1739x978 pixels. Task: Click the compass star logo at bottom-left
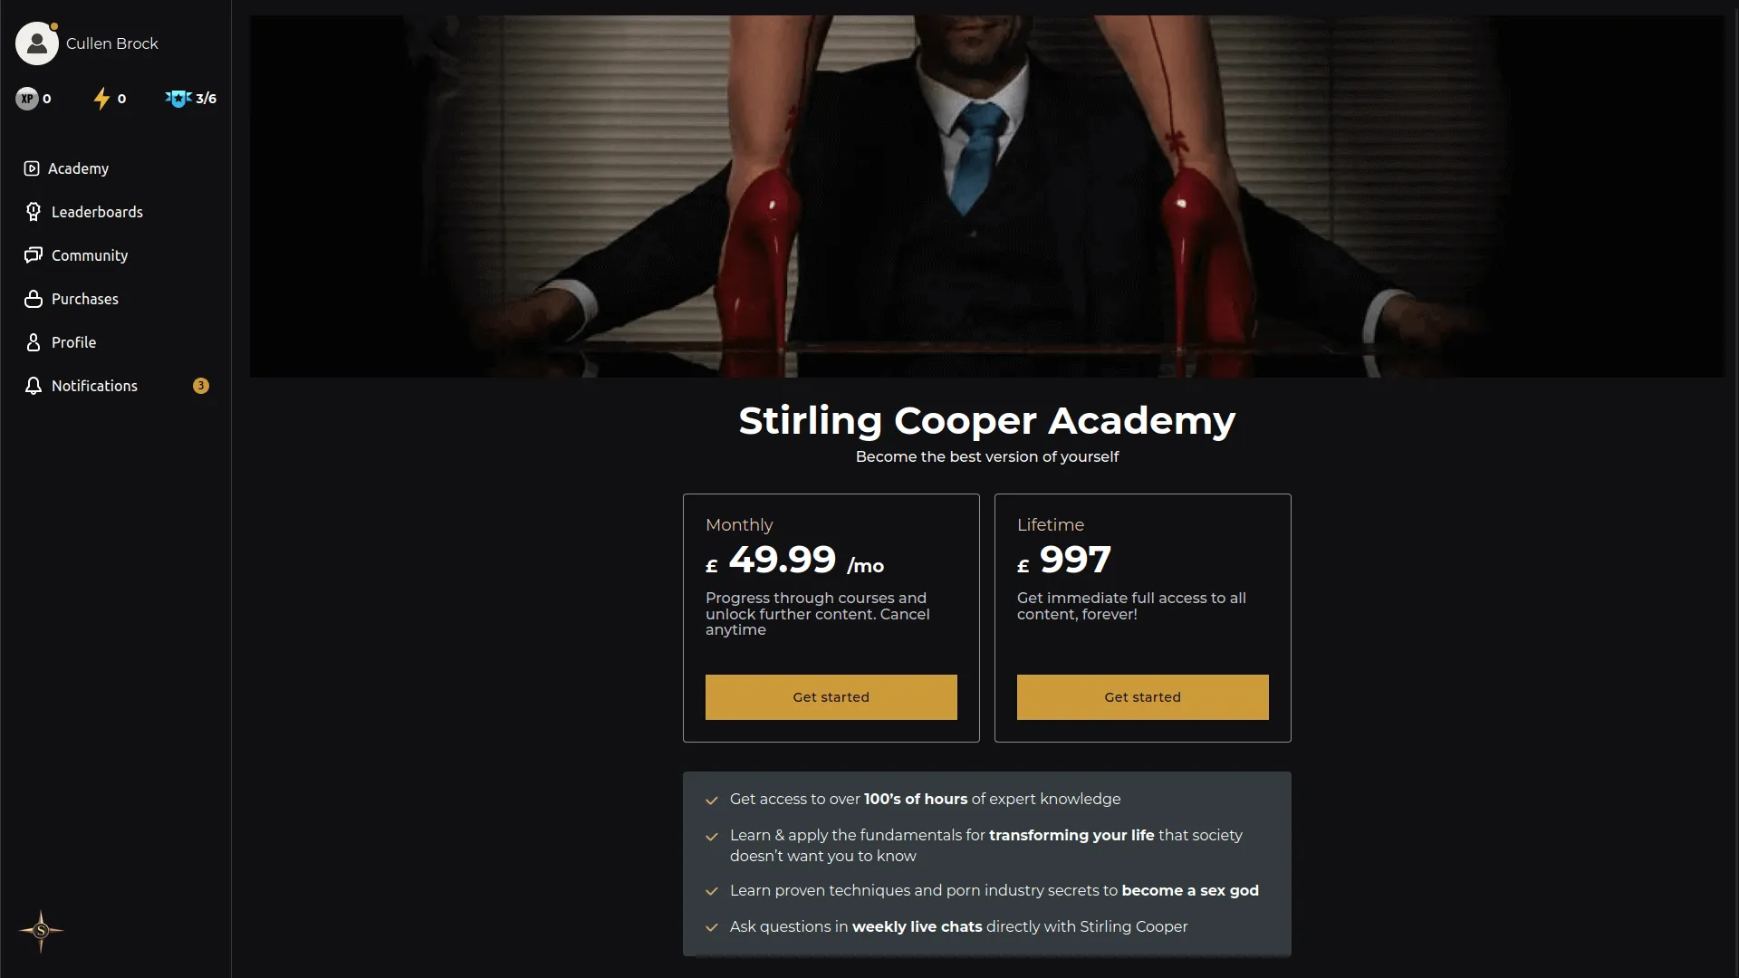pyautogui.click(x=41, y=931)
